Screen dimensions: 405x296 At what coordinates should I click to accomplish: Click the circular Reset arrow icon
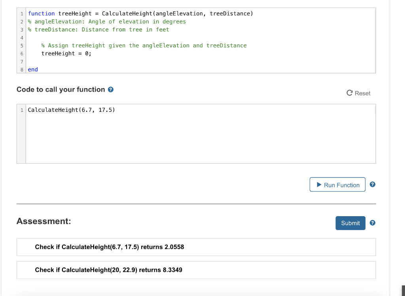[x=349, y=93]
